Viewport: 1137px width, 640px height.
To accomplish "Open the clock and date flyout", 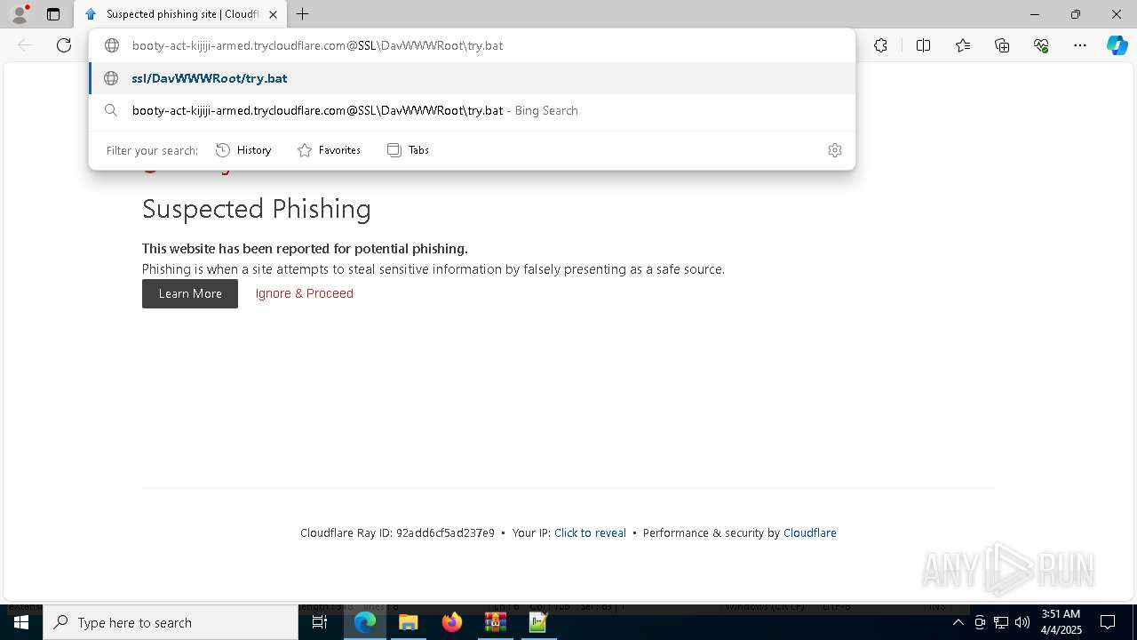I will pyautogui.click(x=1060, y=622).
